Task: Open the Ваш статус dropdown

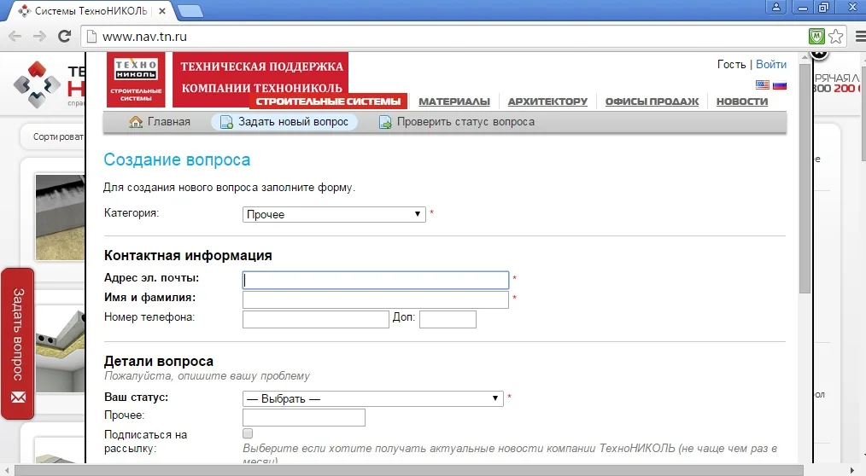Action: tap(373, 398)
